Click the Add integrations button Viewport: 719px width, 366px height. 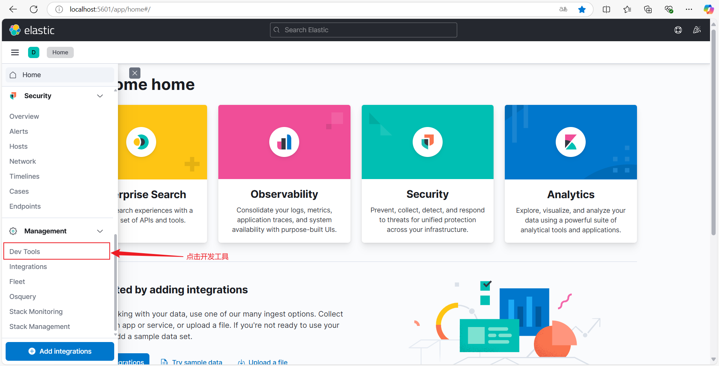tap(60, 351)
